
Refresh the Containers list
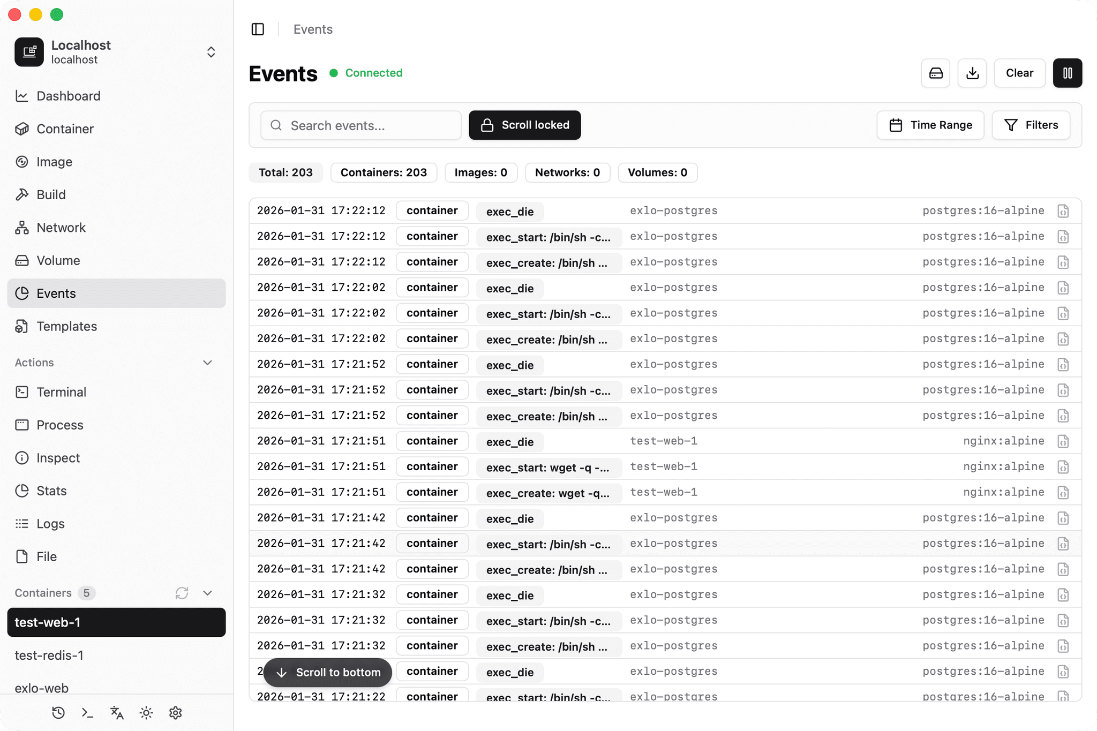click(x=182, y=593)
